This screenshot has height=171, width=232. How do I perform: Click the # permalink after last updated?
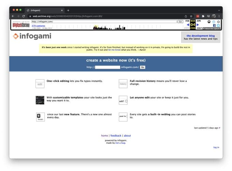(x=219, y=128)
